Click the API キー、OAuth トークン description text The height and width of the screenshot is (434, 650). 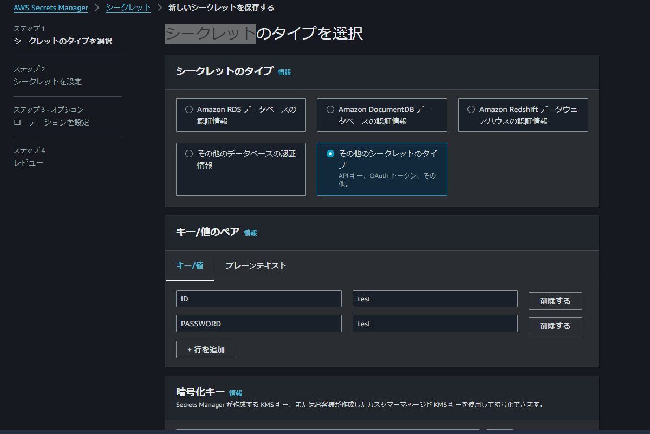[x=387, y=180]
